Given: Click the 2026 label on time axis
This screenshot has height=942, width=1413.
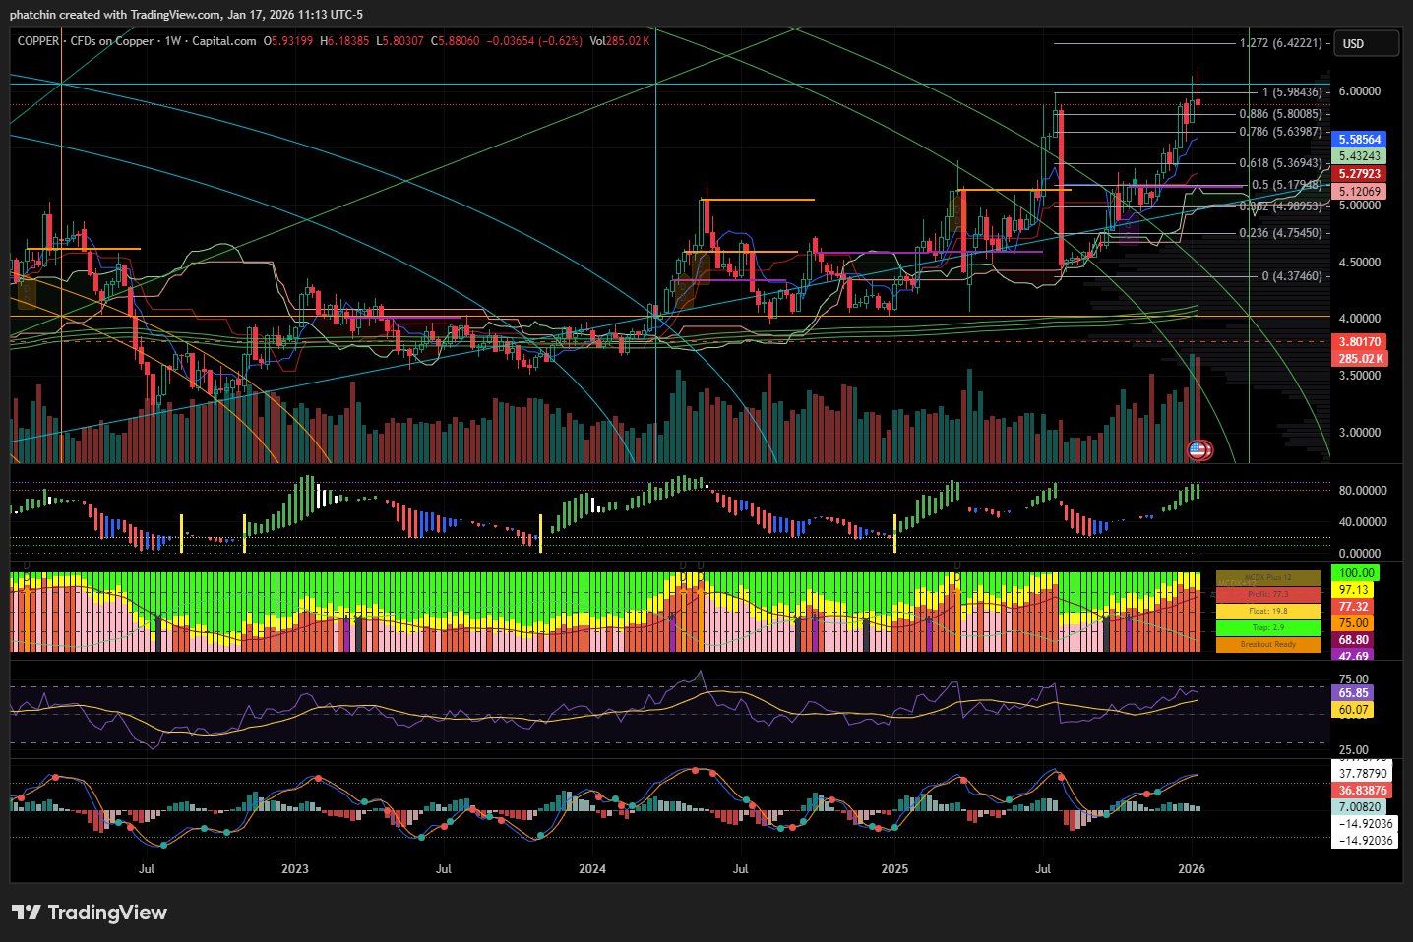Looking at the screenshot, I should [1191, 869].
